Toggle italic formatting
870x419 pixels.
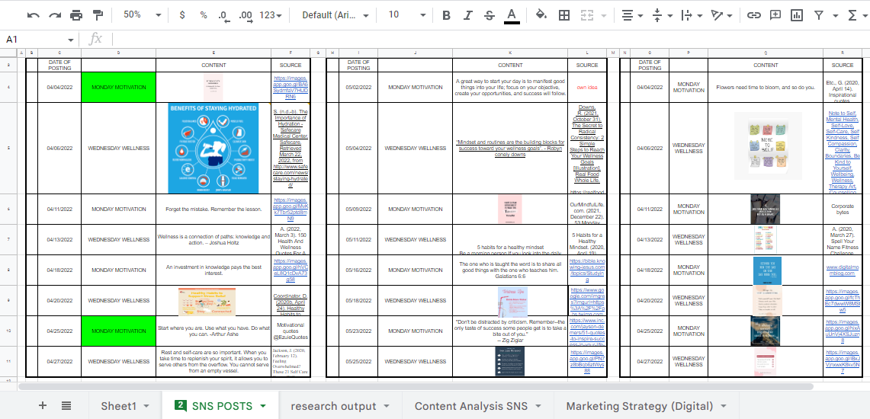pyautogui.click(x=467, y=15)
